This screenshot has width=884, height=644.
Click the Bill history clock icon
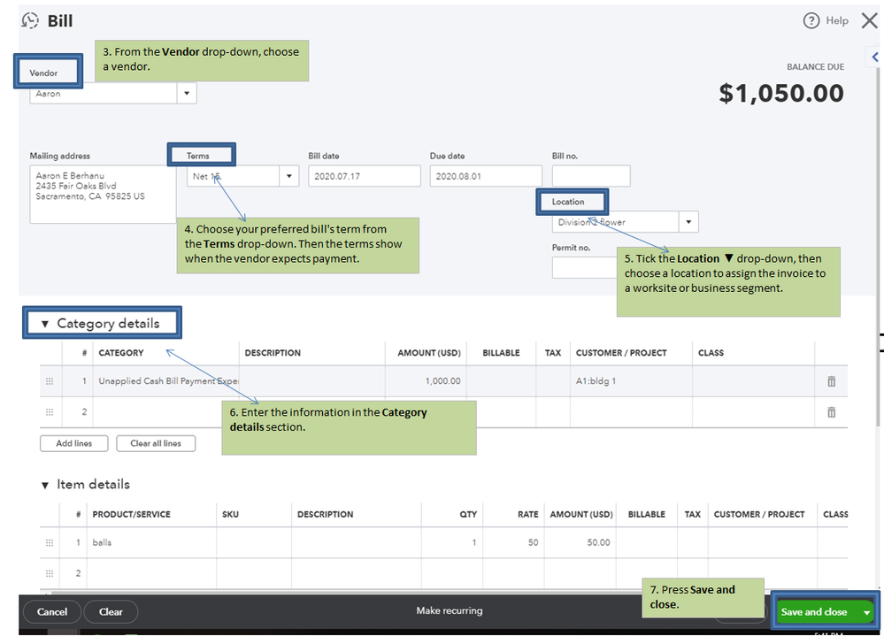point(30,20)
